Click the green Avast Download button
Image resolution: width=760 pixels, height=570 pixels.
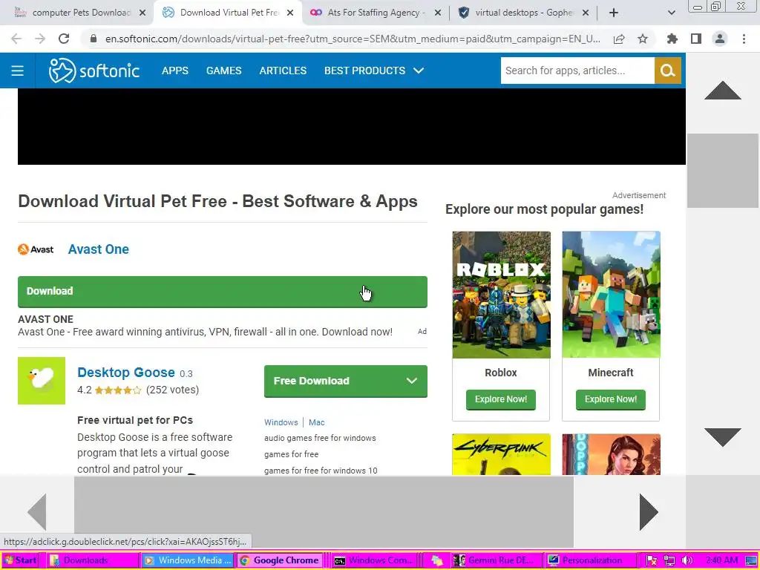pyautogui.click(x=223, y=292)
